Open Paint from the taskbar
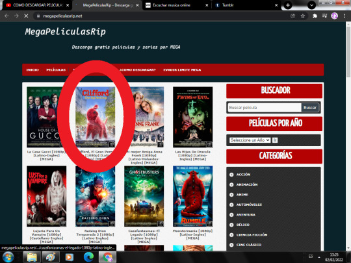 point(50,257)
